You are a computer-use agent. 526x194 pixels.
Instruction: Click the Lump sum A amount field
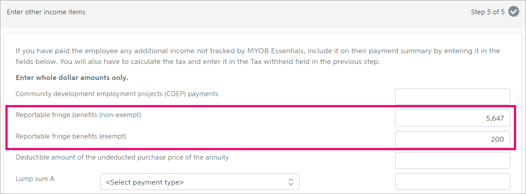452,181
